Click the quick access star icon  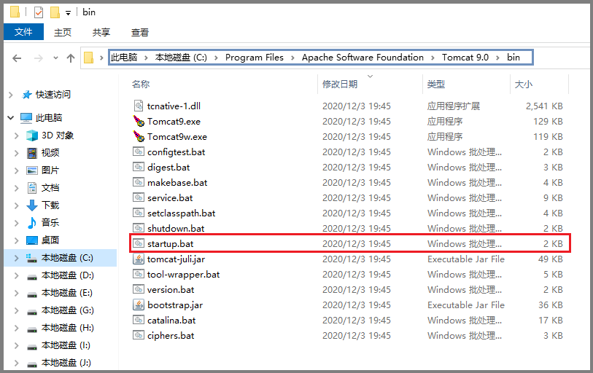pyautogui.click(x=26, y=95)
